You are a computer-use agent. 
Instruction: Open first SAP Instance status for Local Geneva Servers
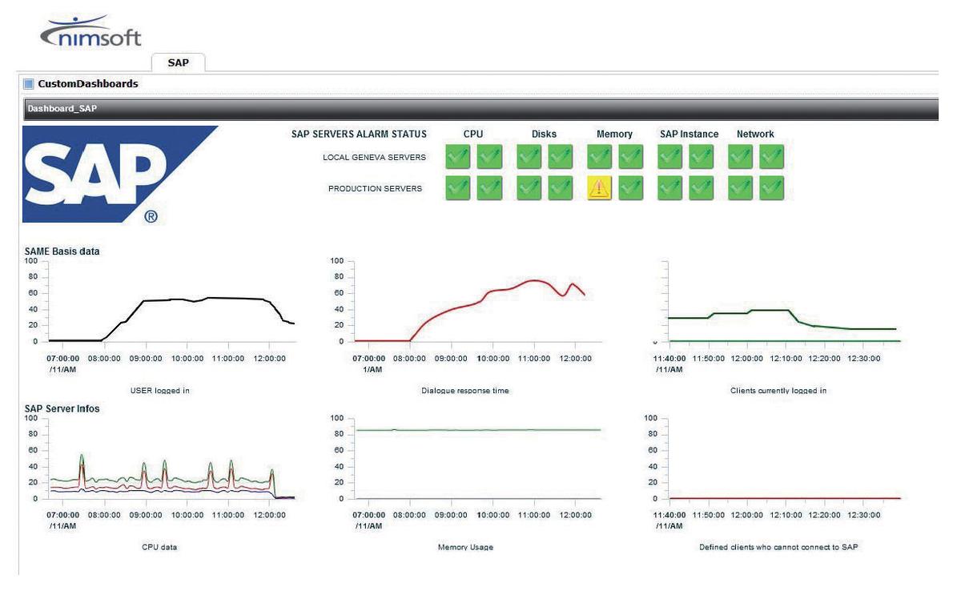point(670,157)
